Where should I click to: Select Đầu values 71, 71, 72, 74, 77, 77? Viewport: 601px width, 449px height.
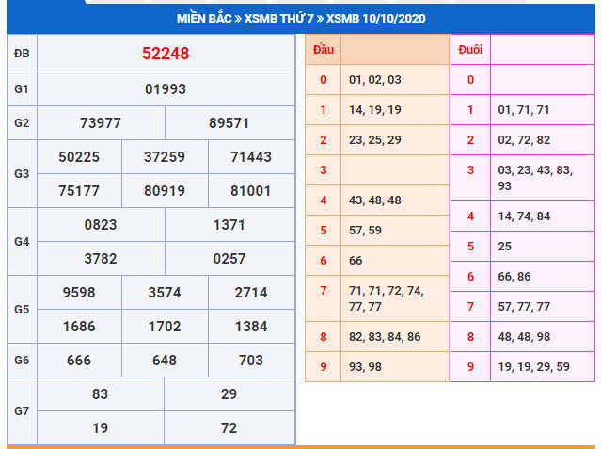coord(387,298)
